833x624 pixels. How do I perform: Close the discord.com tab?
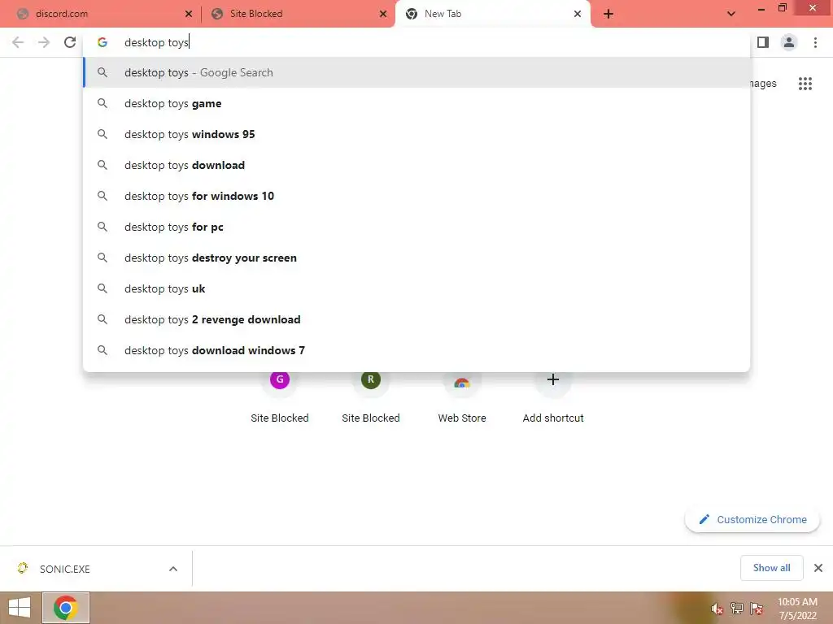tap(189, 14)
